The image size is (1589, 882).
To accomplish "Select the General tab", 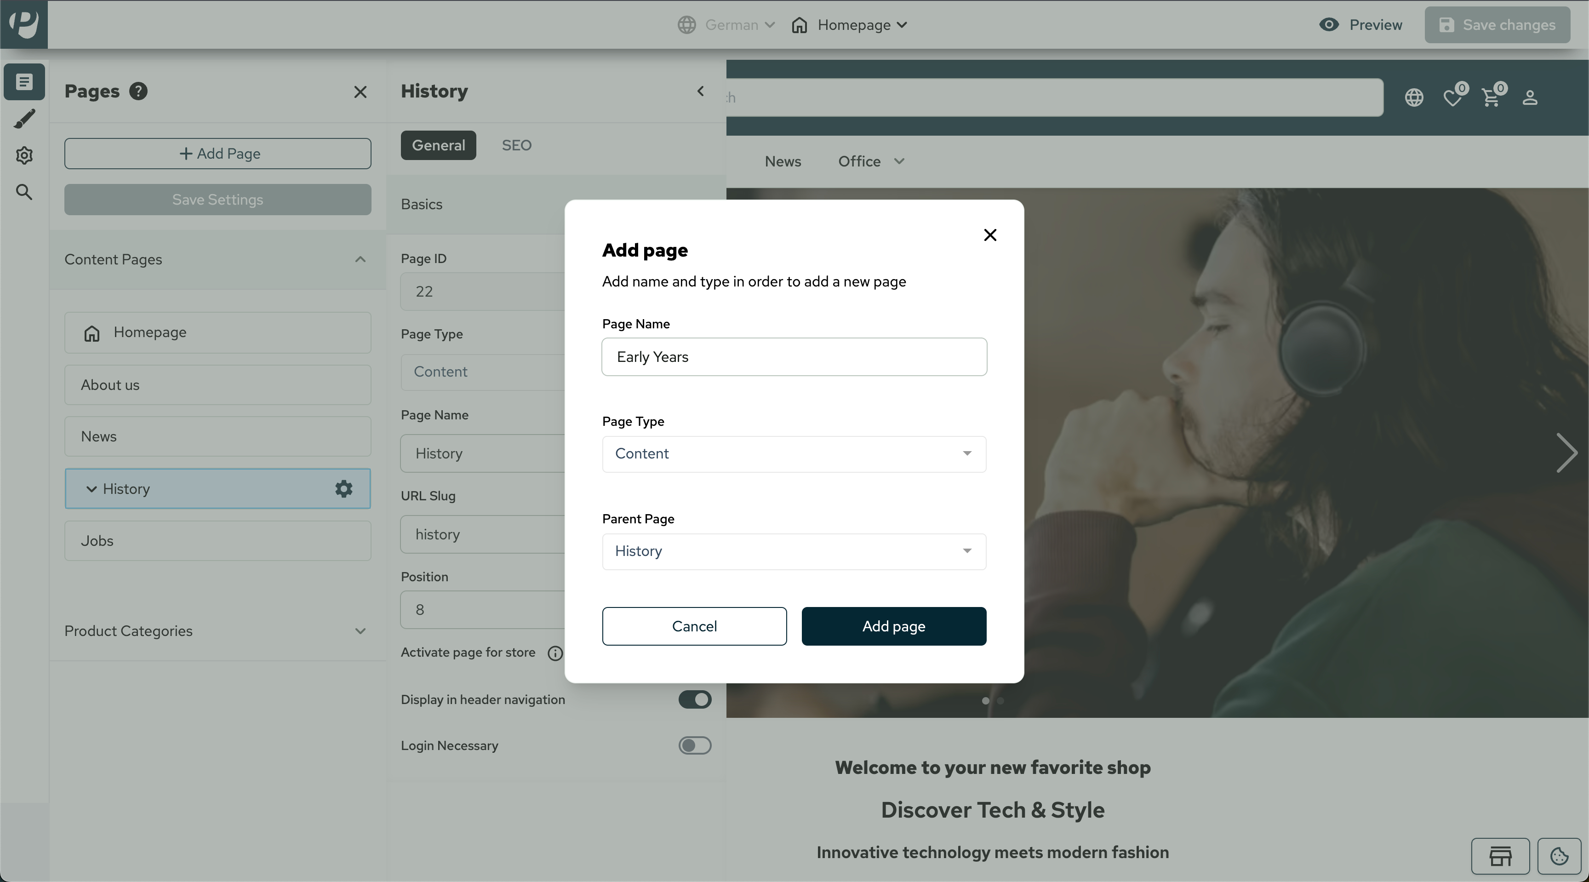I will tap(438, 145).
